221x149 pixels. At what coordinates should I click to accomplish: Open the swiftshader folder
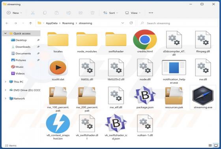coord(116,39)
